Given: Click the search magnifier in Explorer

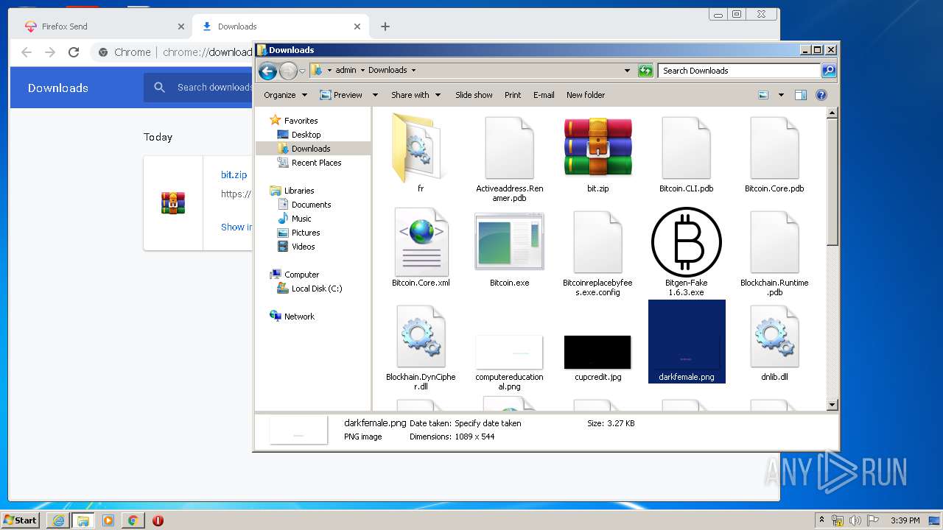Looking at the screenshot, I should [829, 71].
